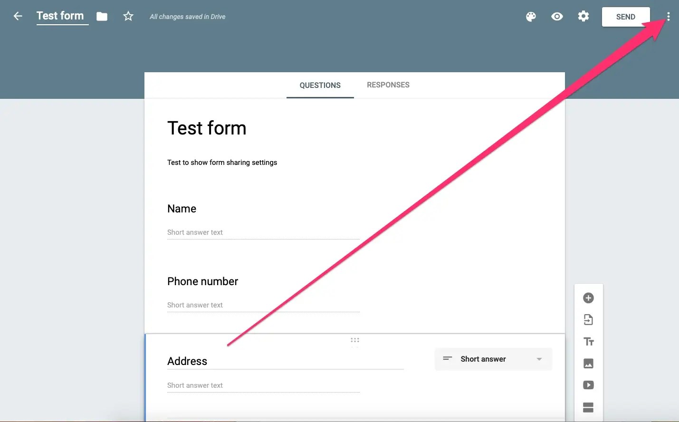
Task: Insert an image from the side toolbar
Action: pyautogui.click(x=588, y=364)
